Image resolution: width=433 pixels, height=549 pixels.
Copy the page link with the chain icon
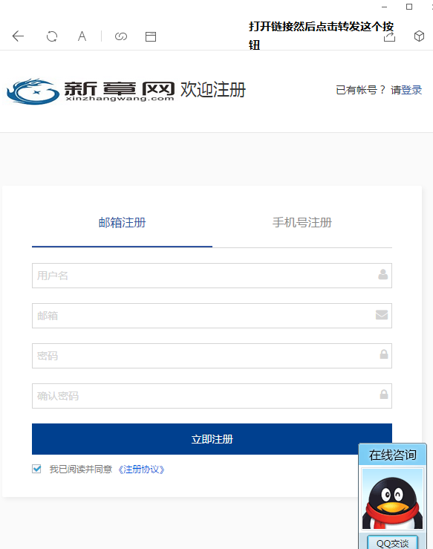[x=121, y=36]
